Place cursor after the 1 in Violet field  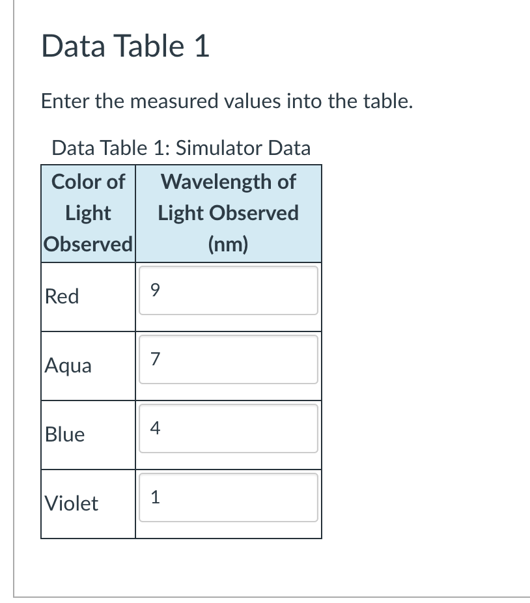(x=160, y=498)
